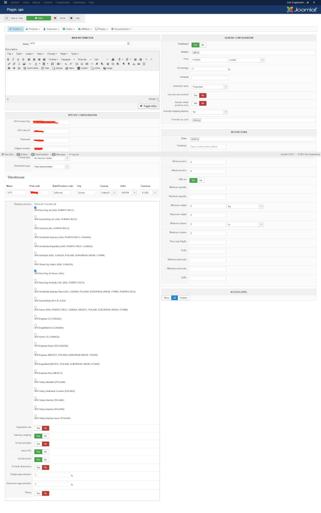The image size is (321, 513).
Task: Align text left in the editor
Action: click(x=29, y=59)
